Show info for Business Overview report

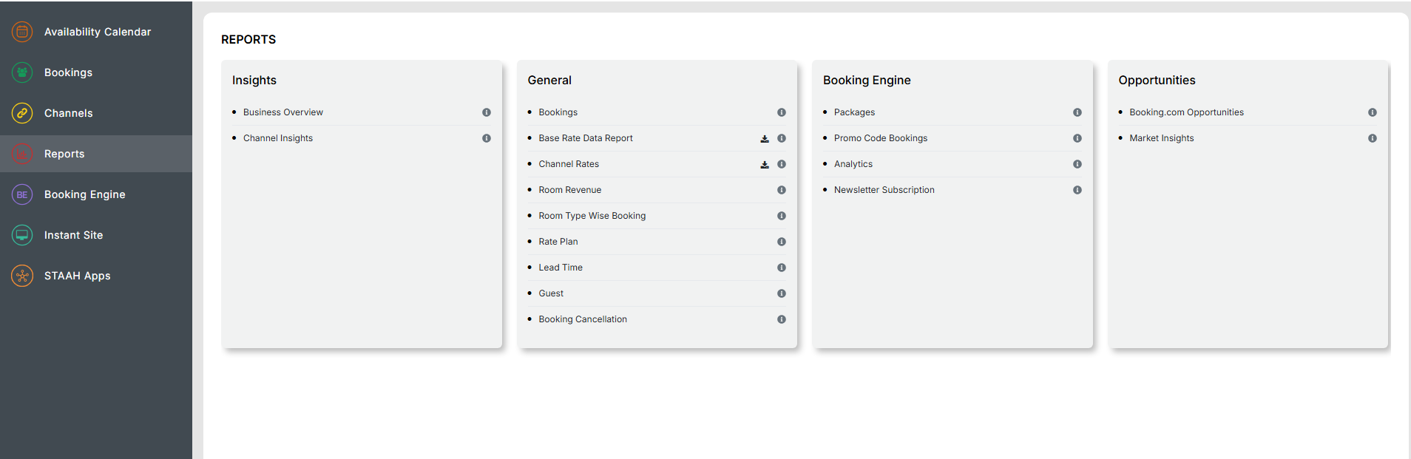[x=487, y=112]
